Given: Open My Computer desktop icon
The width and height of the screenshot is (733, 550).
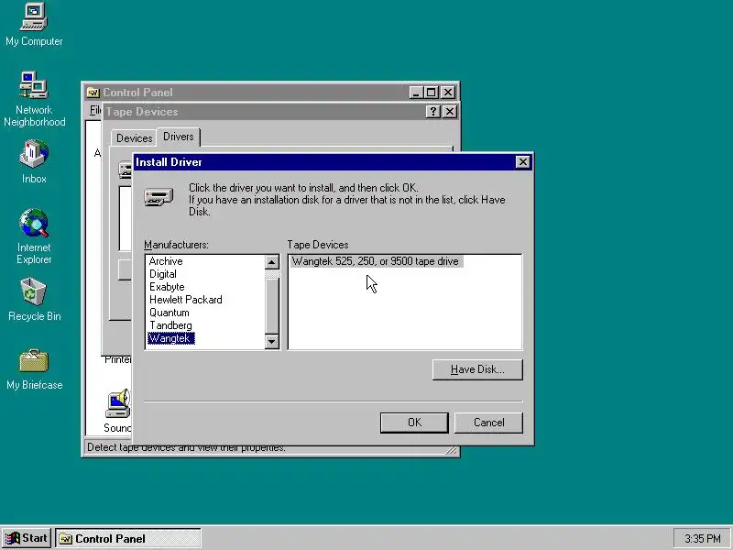Looking at the screenshot, I should click(34, 25).
